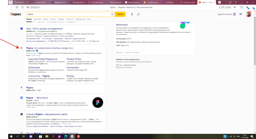Screen dimensions: 256x139
Task: Click the Skillbox favicon beside the UX/UI course
Action: tap(21, 29)
